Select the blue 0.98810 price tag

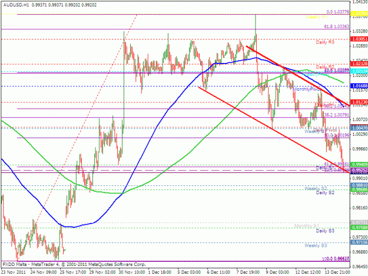(x=359, y=185)
